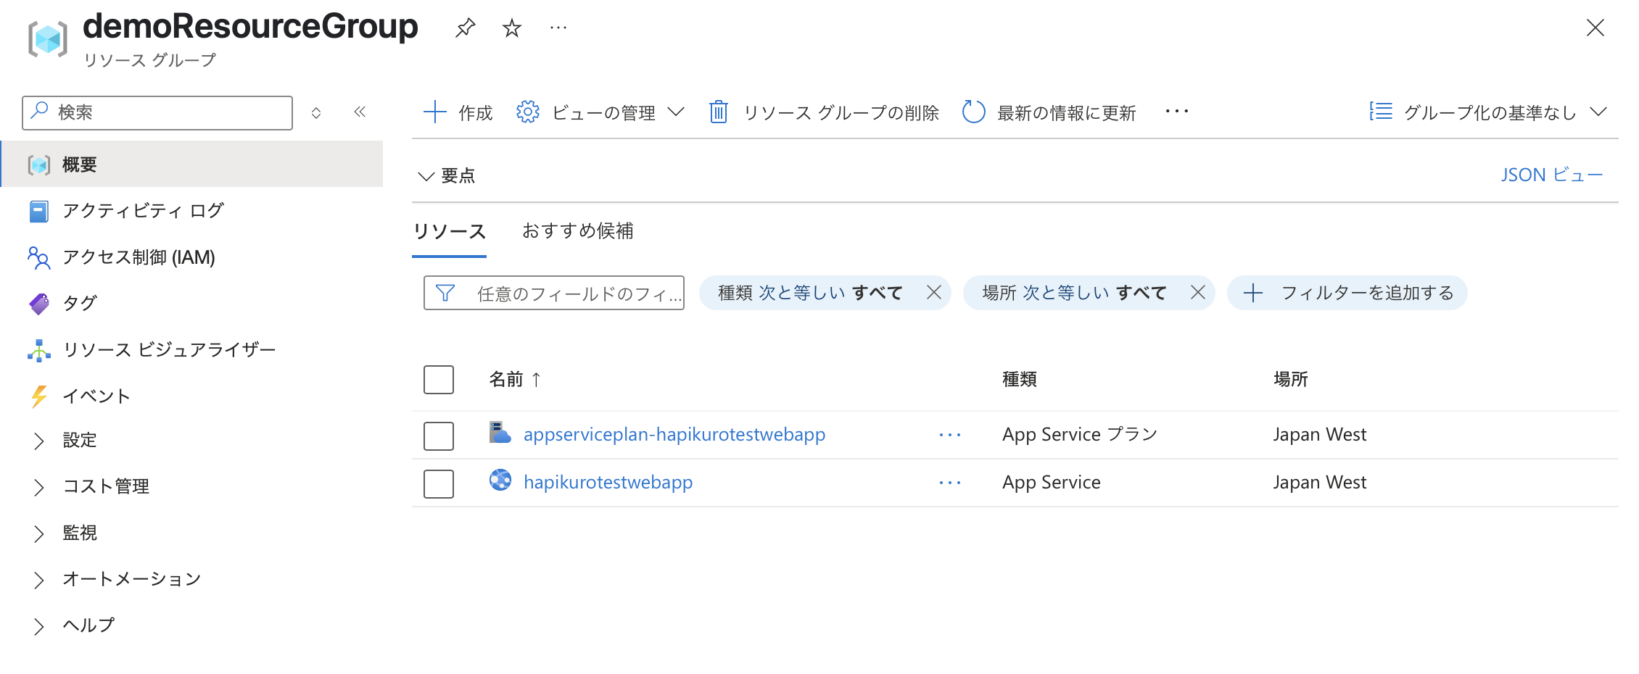
Task: Click the リソース ビジュアライザー diagram icon
Action: coord(39,351)
